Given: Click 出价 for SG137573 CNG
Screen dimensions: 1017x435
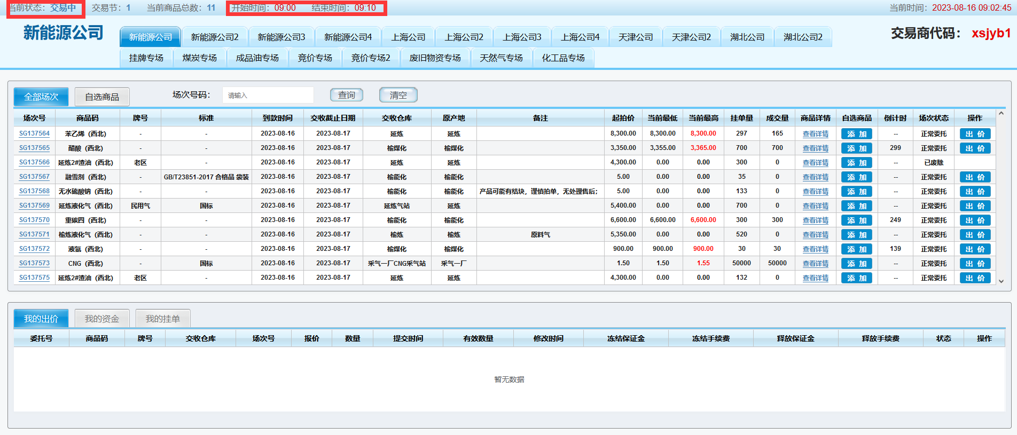Looking at the screenshot, I should (x=975, y=264).
